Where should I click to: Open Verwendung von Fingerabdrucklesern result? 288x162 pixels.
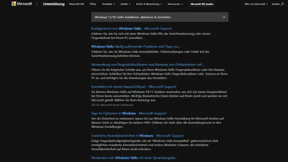(148, 64)
